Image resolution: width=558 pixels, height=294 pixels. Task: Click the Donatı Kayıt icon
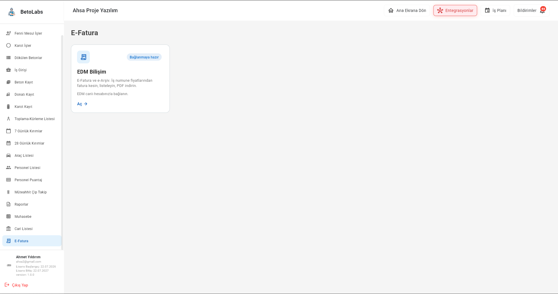tap(8, 94)
